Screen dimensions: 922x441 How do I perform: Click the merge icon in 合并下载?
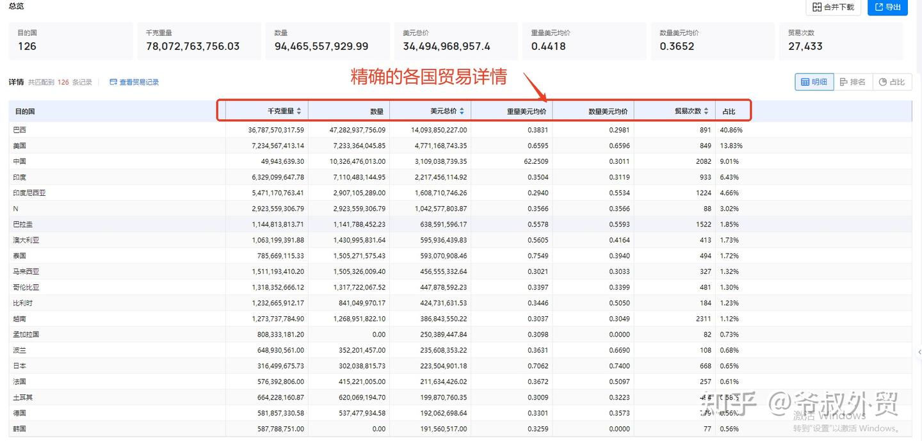[817, 7]
